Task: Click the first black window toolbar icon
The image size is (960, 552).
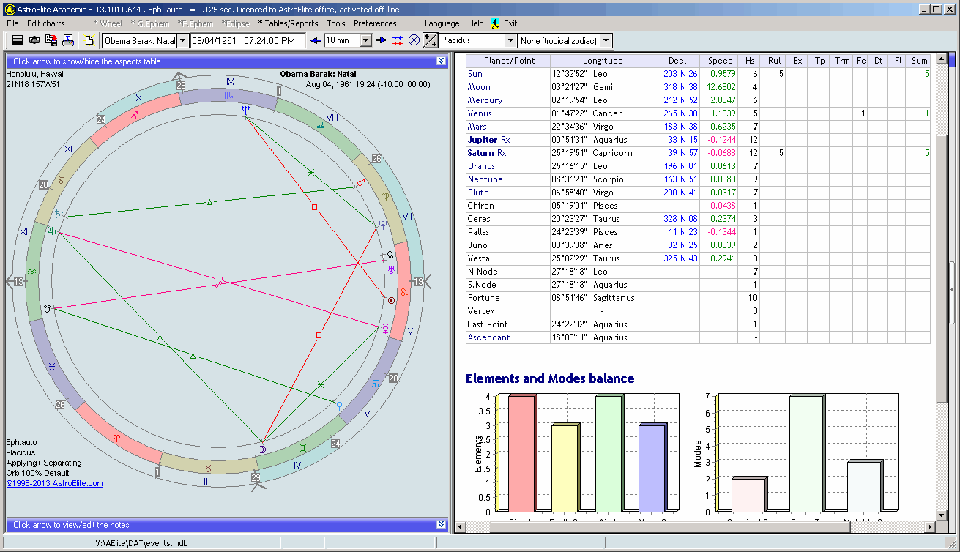Action: pos(18,40)
